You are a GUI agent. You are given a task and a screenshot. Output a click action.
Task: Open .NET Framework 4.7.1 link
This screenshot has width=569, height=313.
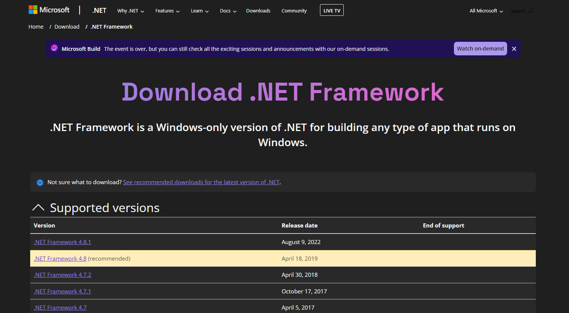[62, 292]
